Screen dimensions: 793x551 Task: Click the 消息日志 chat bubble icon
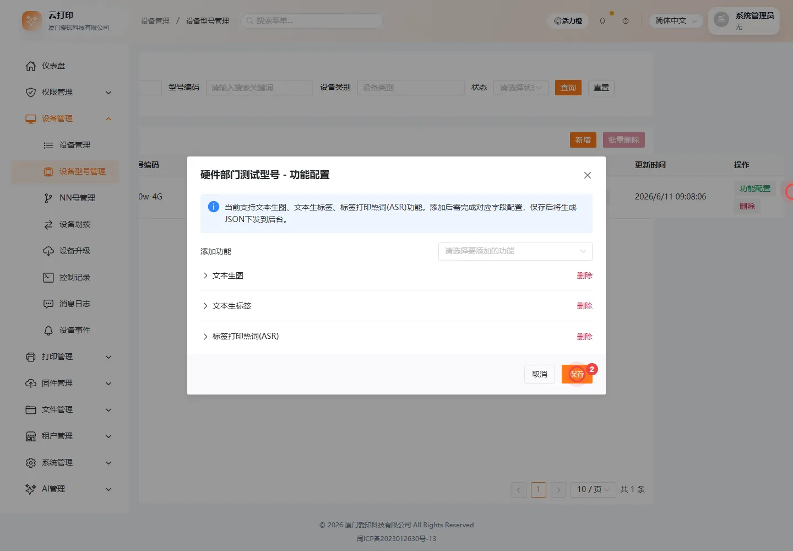point(48,304)
